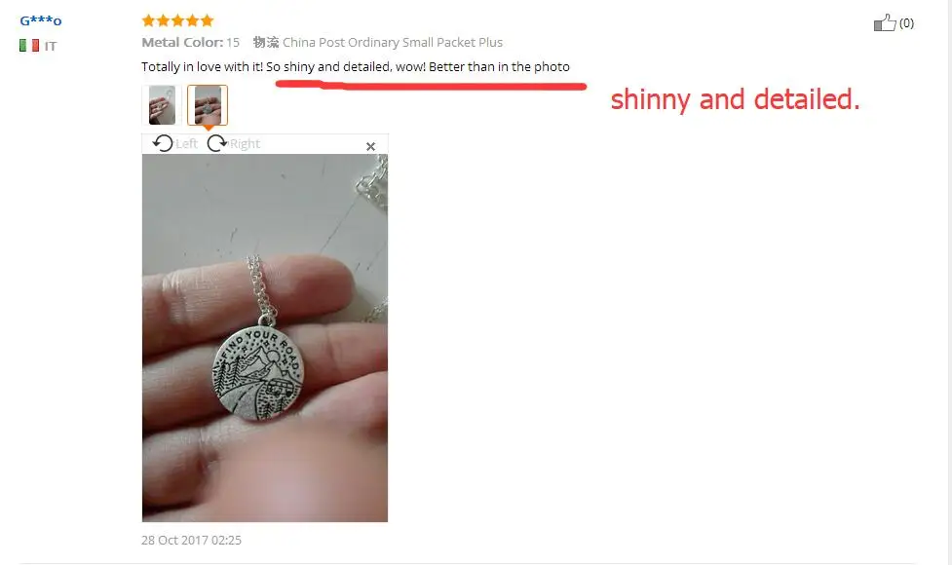The height and width of the screenshot is (565, 952).
Task: Click the 'Metal Color: 15' label
Action: coord(191,43)
